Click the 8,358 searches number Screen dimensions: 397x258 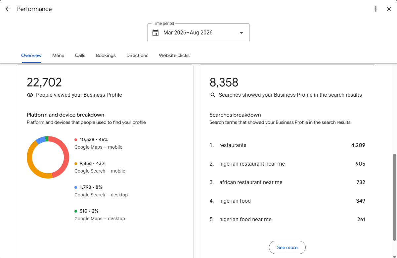click(x=224, y=82)
